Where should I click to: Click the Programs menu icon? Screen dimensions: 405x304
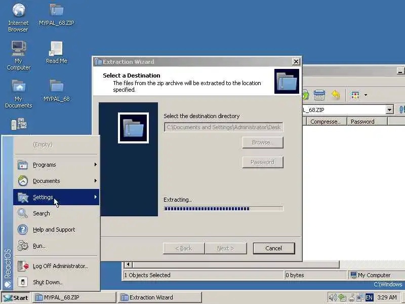pyautogui.click(x=23, y=165)
